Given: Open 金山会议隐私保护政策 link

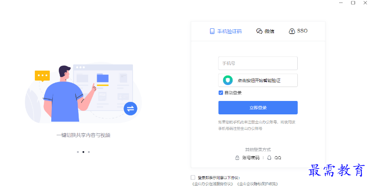Looking at the screenshot, I should (257, 184).
